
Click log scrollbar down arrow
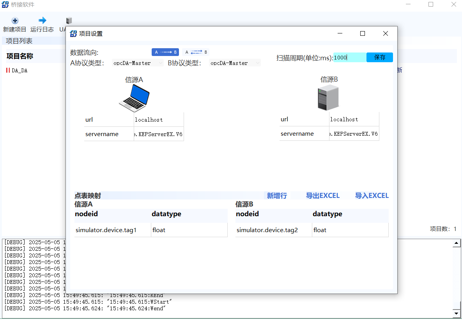coord(457,313)
